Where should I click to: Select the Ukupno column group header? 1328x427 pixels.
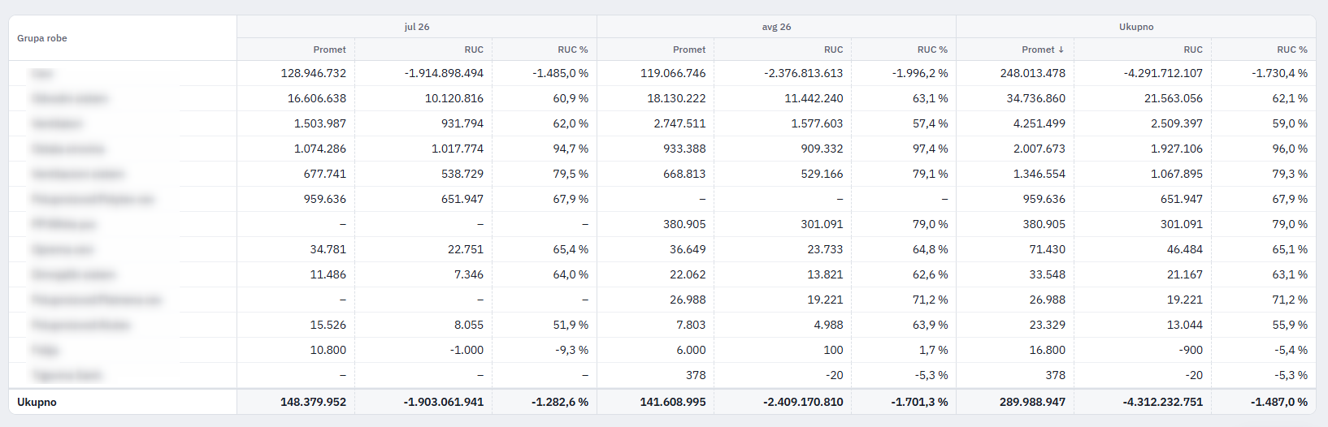point(1136,27)
